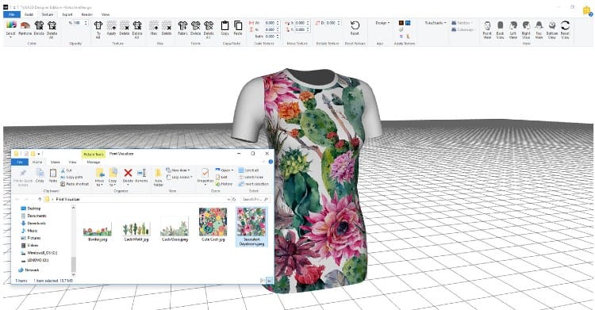Screen dimensions: 595x310
Task: Switch to Left View
Action: [513, 30]
